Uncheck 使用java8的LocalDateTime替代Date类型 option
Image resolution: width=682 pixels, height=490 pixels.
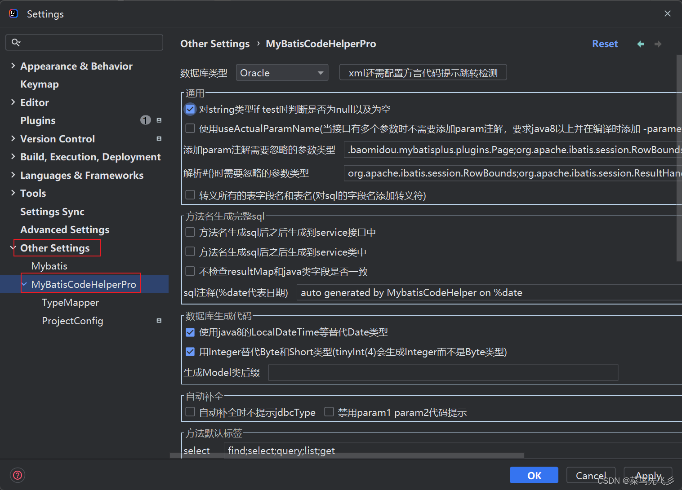(x=190, y=332)
